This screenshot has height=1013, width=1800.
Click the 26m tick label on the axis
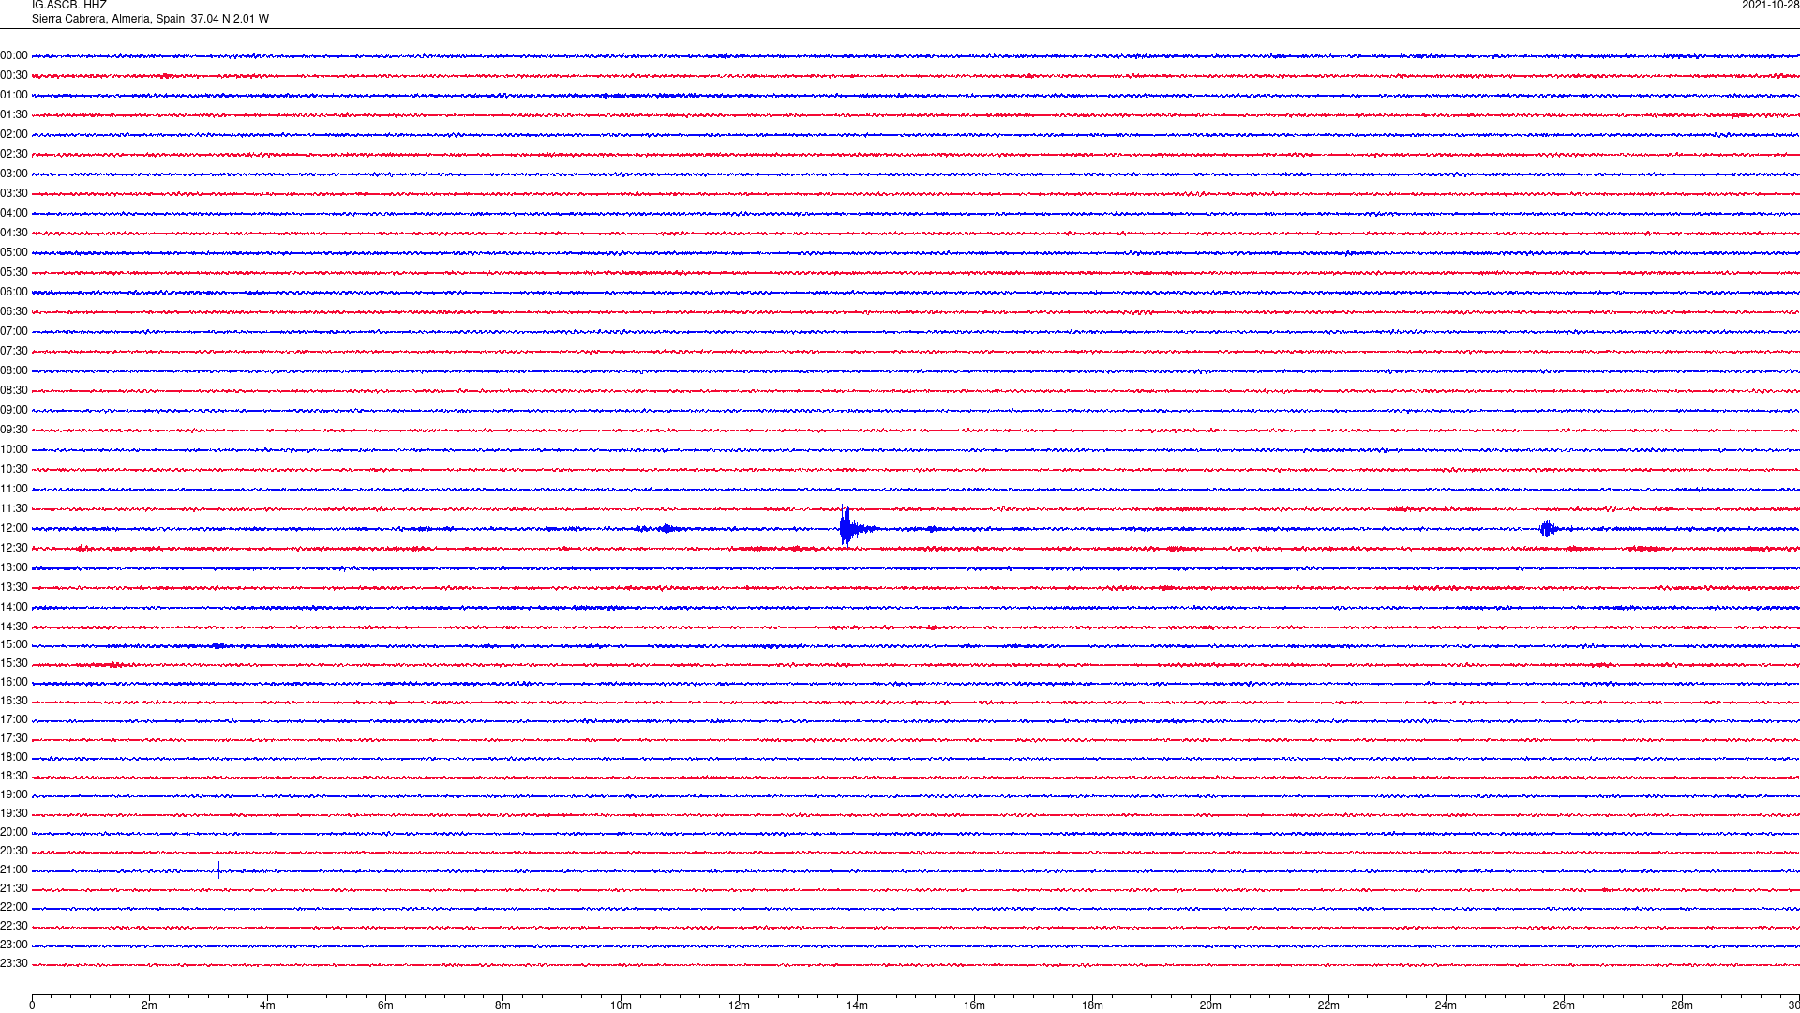coord(1564,1005)
